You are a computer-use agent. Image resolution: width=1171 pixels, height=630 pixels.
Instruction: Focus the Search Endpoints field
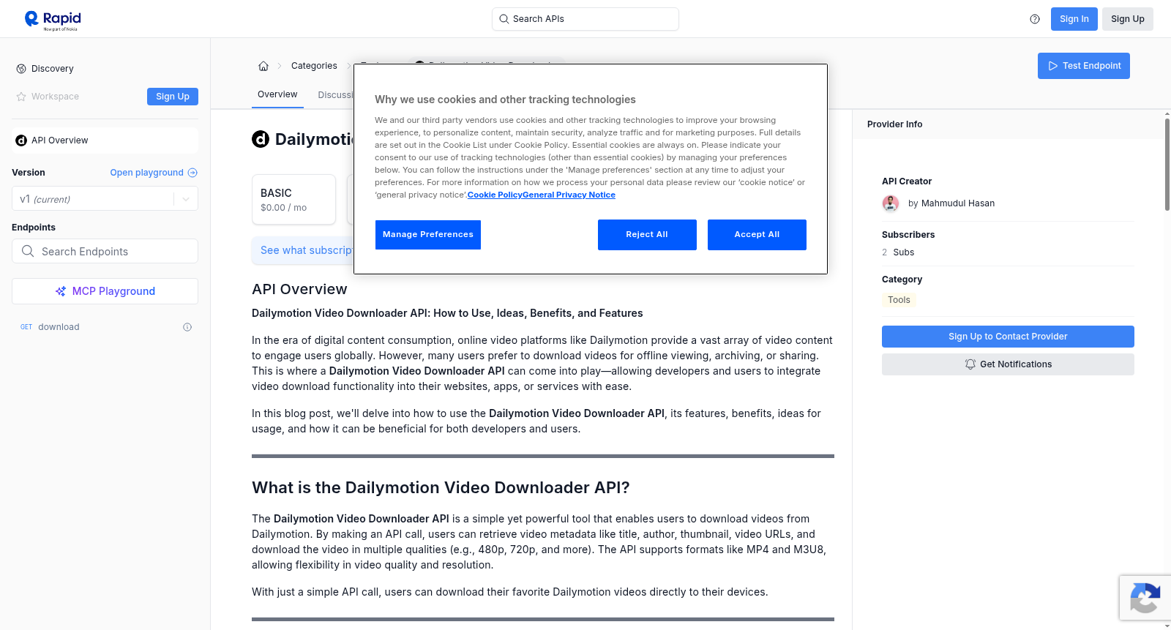pyautogui.click(x=105, y=251)
